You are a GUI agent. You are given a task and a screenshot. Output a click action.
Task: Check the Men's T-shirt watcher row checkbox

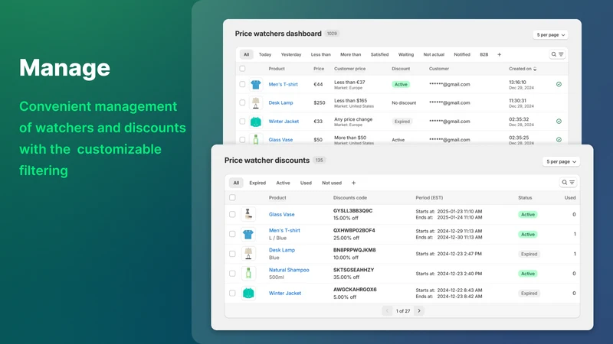point(242,84)
